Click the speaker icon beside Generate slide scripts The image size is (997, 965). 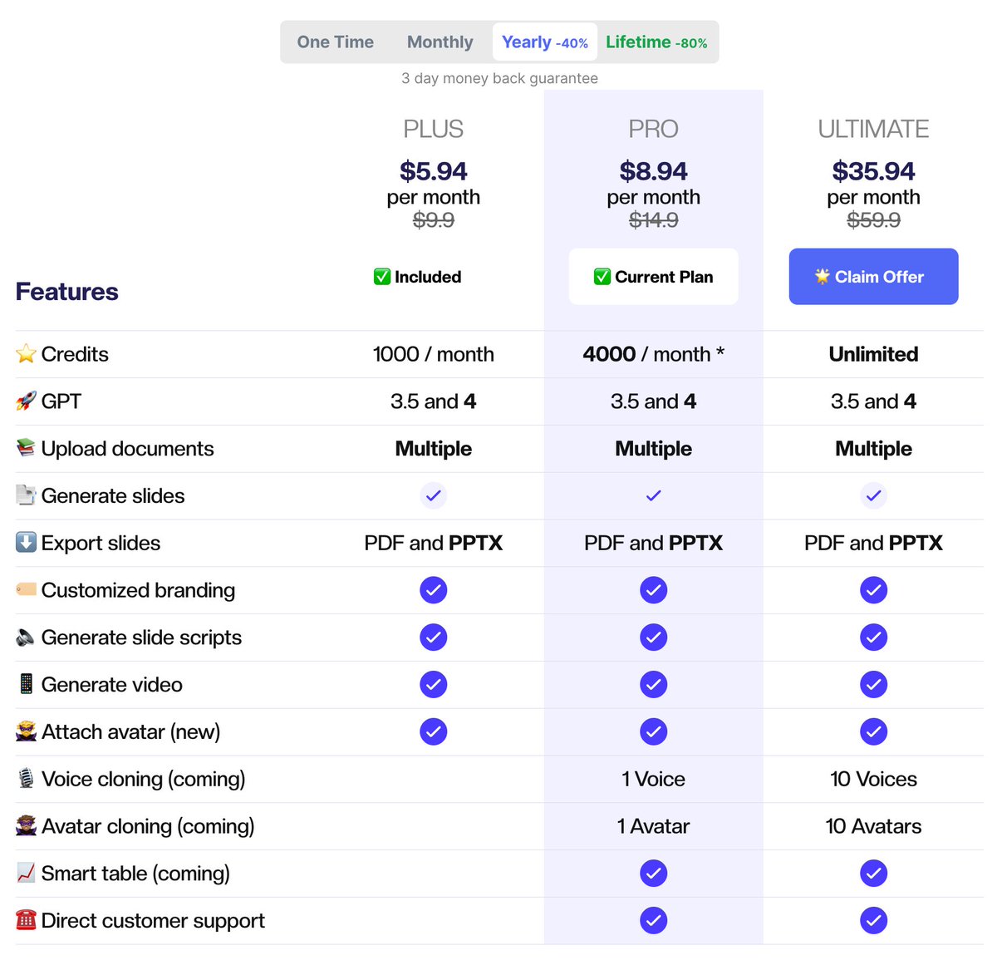[x=26, y=637]
